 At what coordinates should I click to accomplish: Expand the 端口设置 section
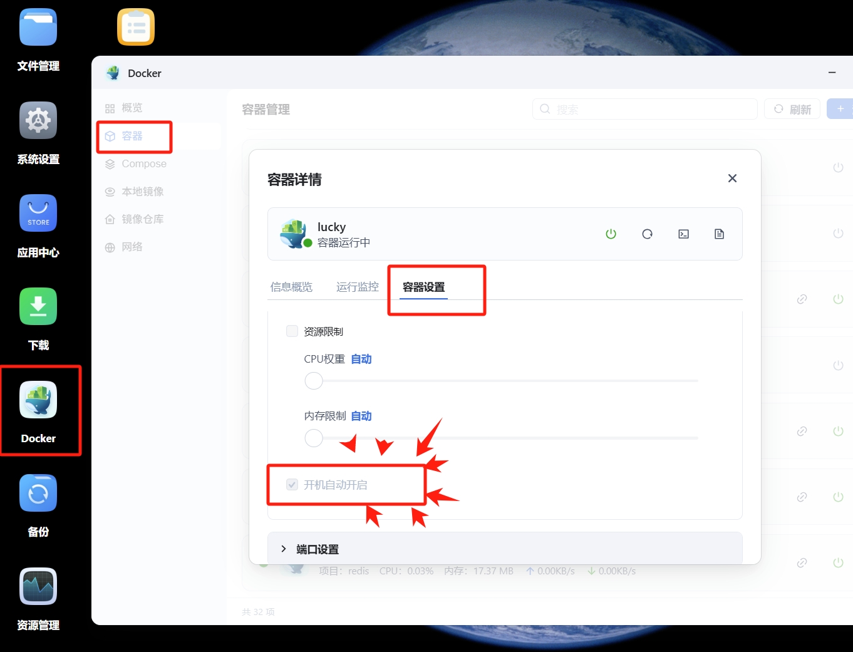505,549
